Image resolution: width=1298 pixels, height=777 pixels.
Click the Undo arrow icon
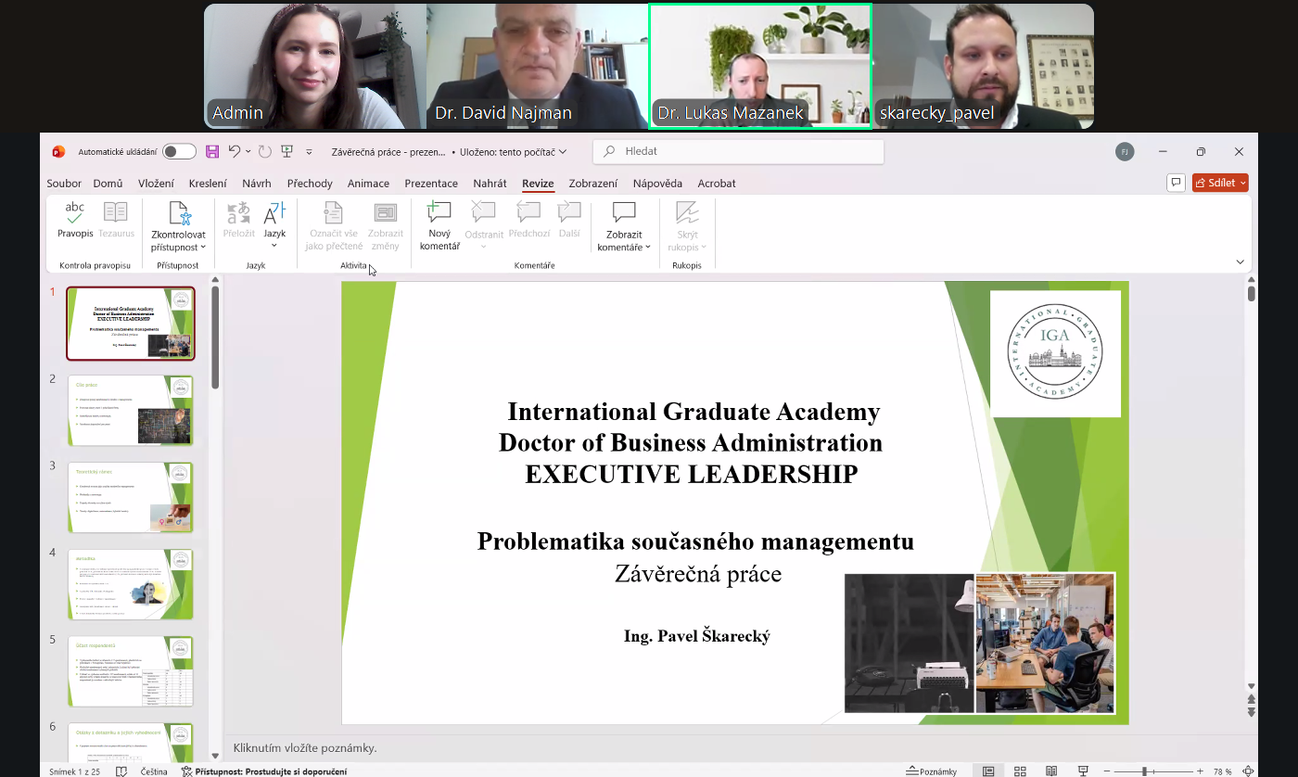pos(235,152)
